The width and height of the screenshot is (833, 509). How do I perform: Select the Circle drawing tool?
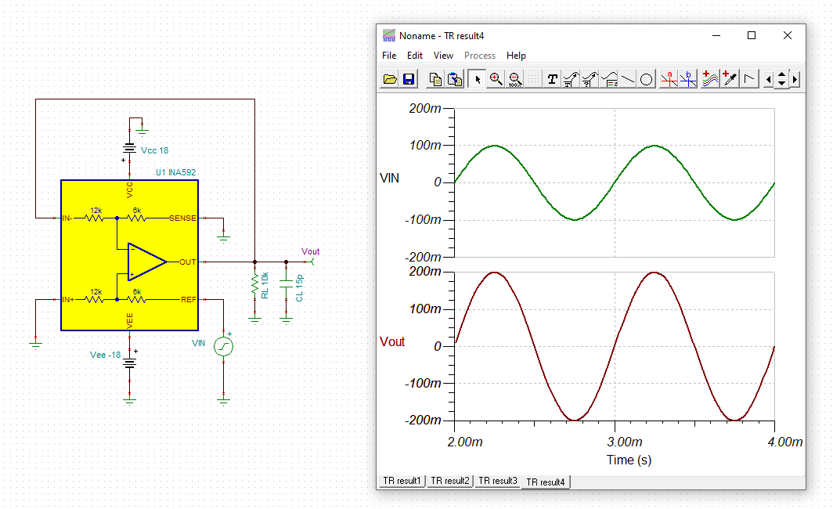646,79
